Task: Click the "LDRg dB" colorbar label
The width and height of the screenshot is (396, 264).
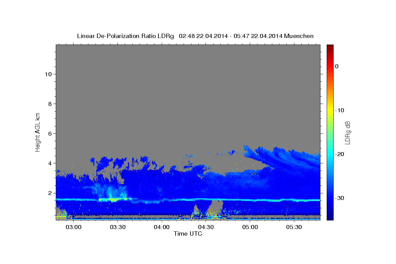Action: point(347,132)
